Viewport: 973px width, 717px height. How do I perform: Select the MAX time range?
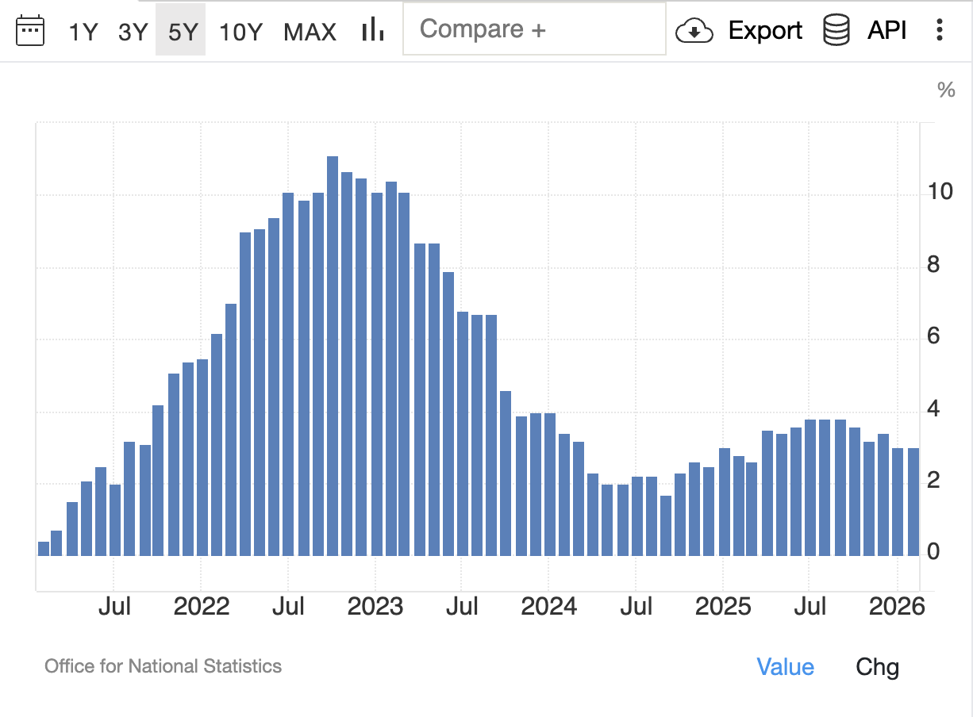310,32
